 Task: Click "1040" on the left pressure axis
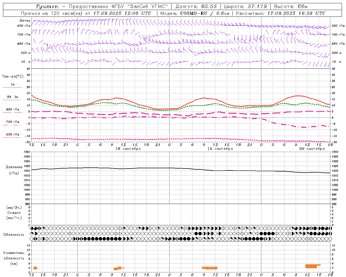pos(27,152)
